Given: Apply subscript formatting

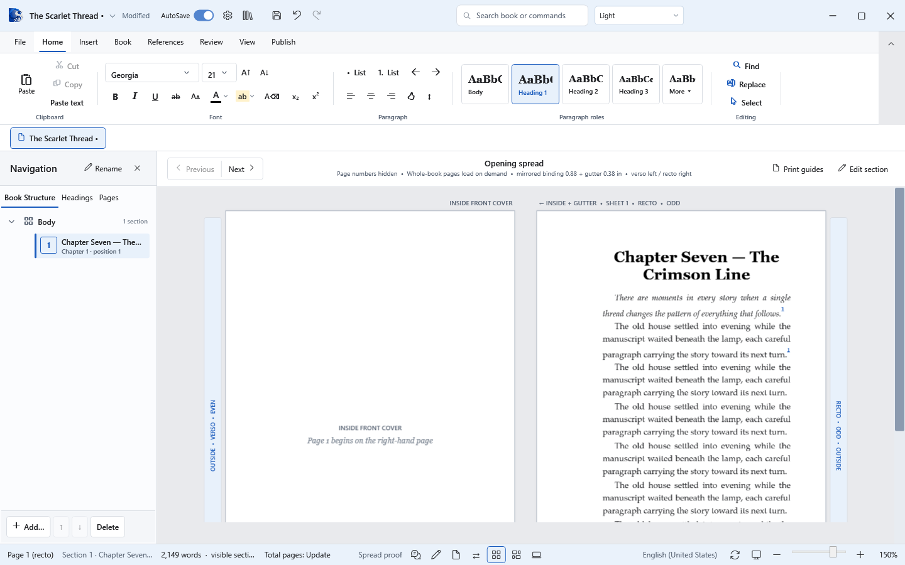Looking at the screenshot, I should pyautogui.click(x=295, y=97).
